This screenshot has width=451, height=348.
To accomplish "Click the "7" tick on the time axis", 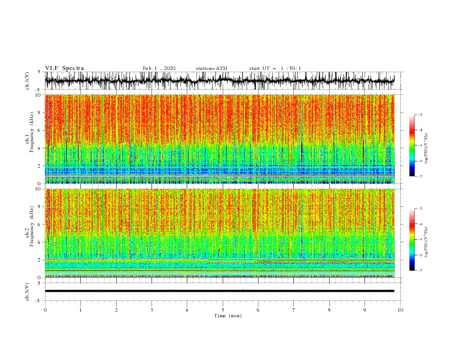I will click(294, 310).
